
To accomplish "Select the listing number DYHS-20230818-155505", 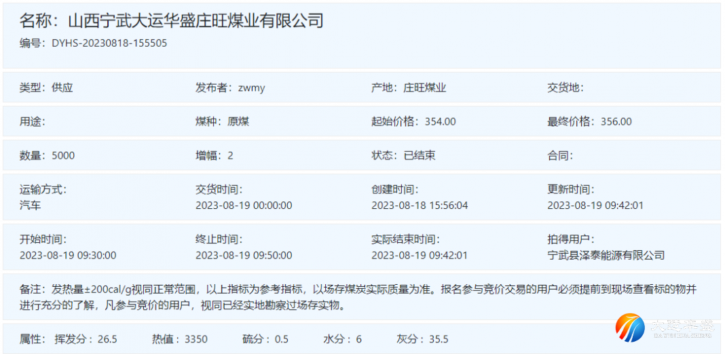I will click(109, 43).
